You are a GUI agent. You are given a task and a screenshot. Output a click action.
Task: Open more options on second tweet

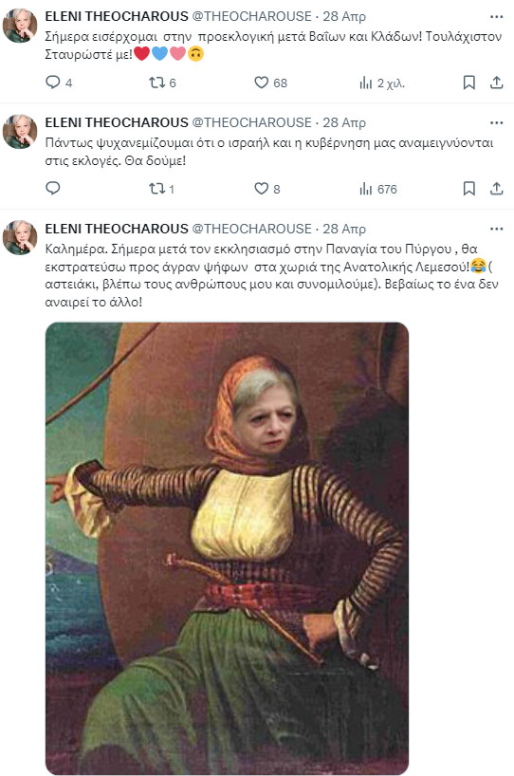click(496, 122)
